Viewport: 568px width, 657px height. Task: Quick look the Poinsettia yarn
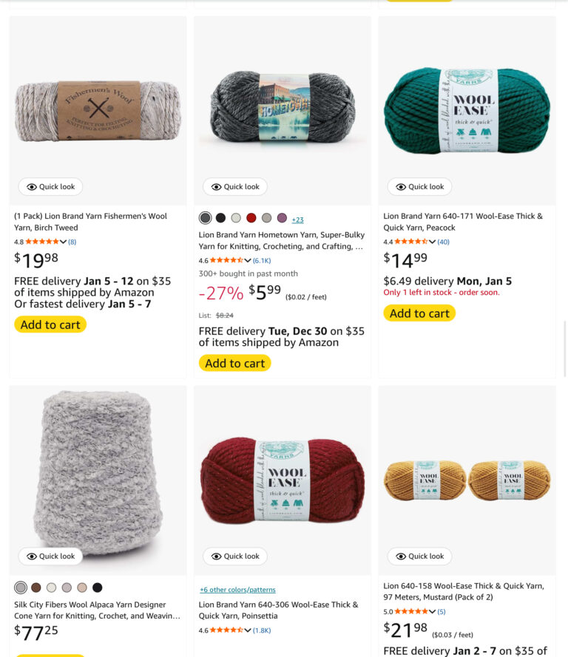pos(234,556)
